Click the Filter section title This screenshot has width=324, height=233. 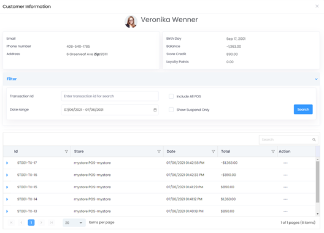[x=12, y=79]
